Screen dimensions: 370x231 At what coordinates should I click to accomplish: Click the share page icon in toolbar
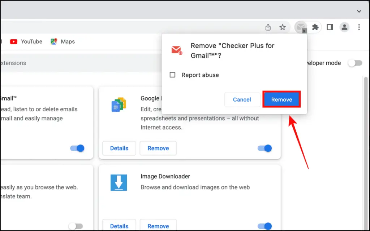tap(268, 27)
